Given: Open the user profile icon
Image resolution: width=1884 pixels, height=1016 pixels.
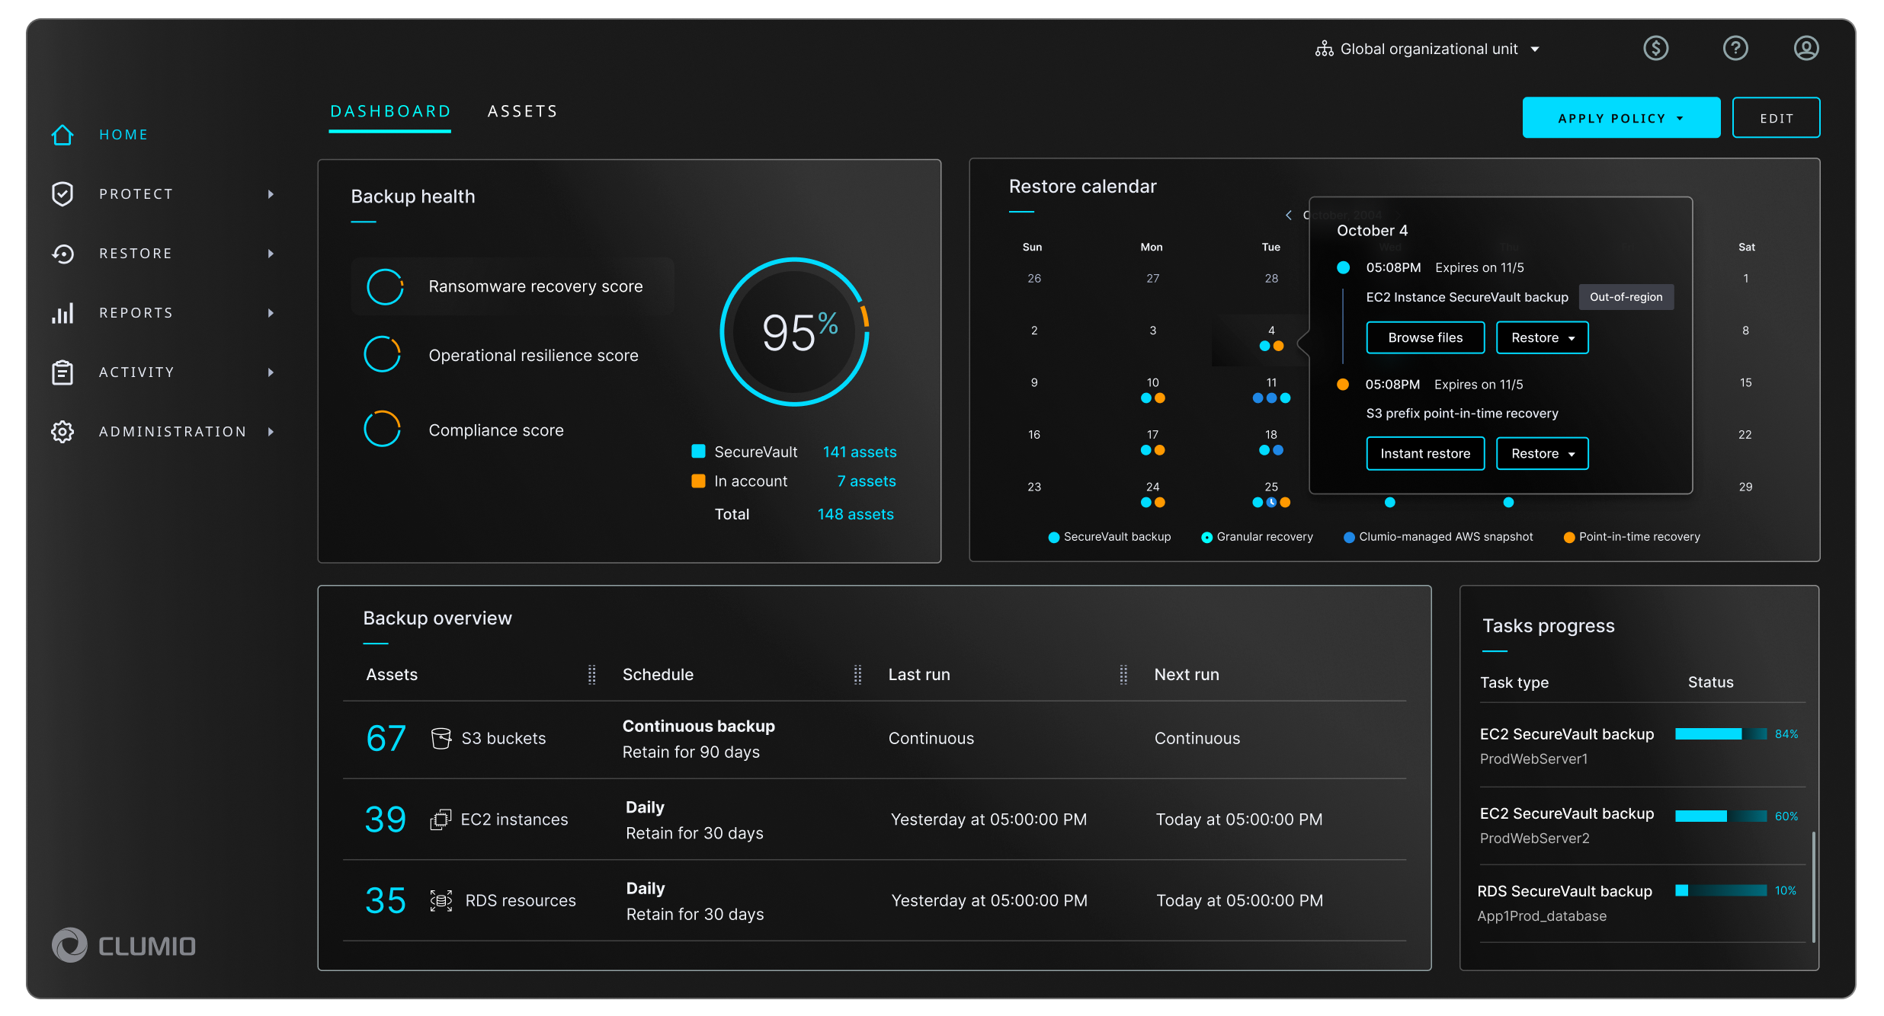Looking at the screenshot, I should click(x=1805, y=49).
